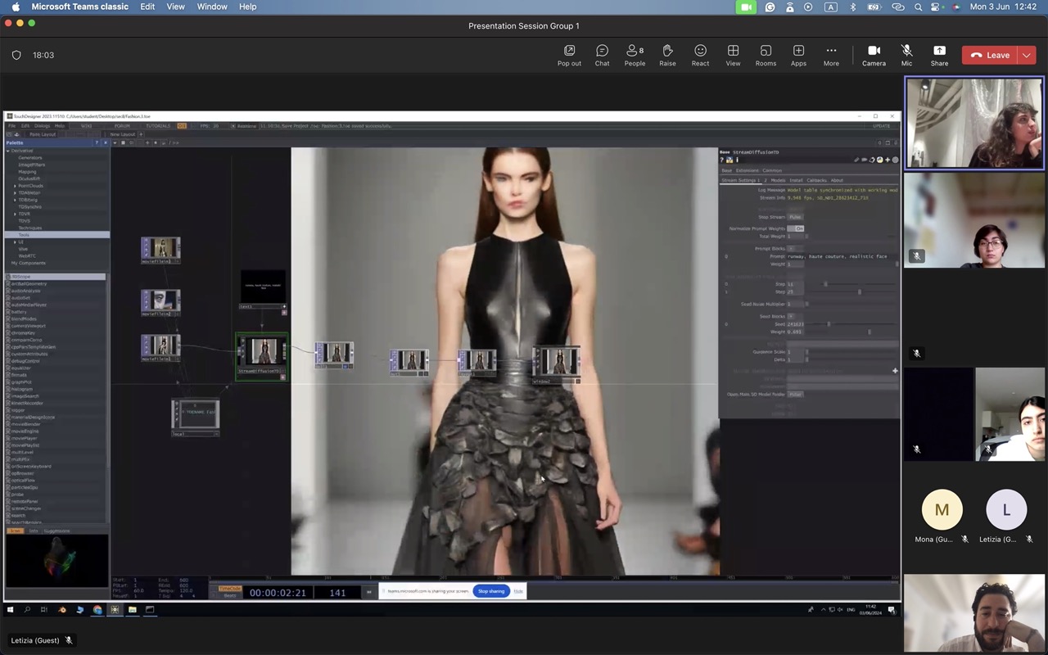Toggle the orange power button beside TUTORIALS
The width and height of the screenshot is (1048, 655).
[x=182, y=126]
